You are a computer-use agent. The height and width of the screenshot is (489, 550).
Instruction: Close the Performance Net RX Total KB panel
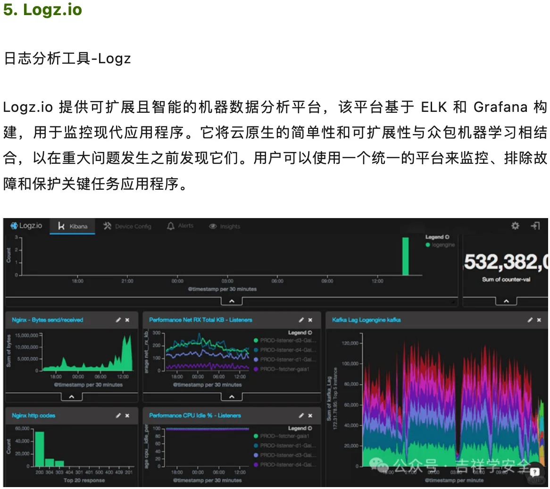(x=310, y=320)
